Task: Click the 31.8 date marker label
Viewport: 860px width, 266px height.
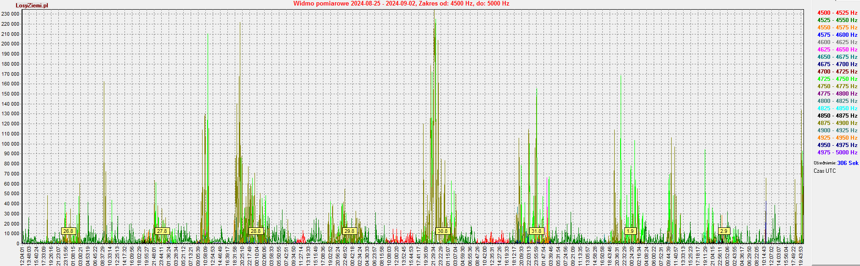Action: point(536,231)
